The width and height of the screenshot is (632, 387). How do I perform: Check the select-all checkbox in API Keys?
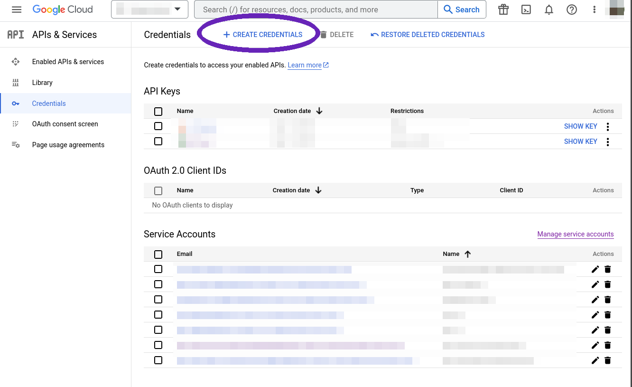pyautogui.click(x=158, y=111)
